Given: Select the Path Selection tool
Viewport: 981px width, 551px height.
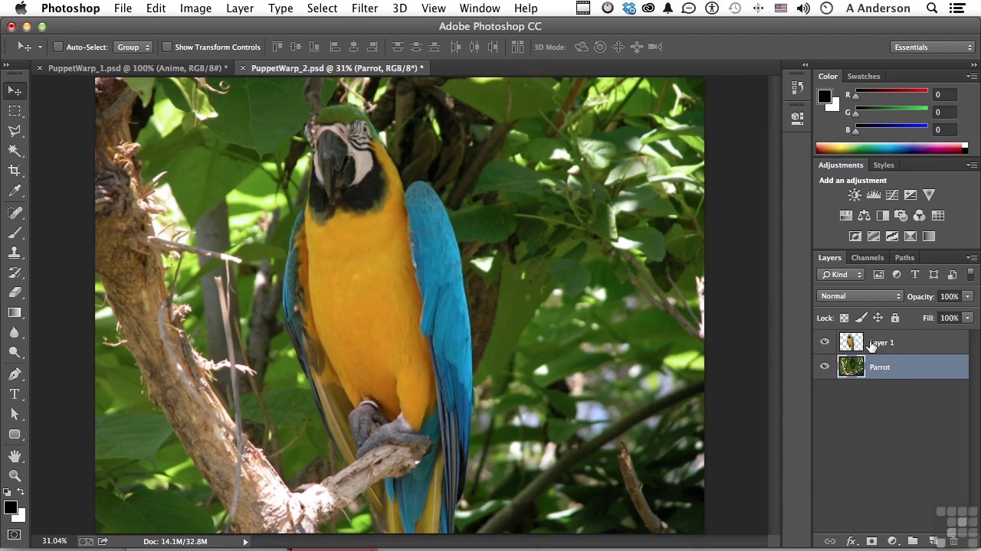Looking at the screenshot, I should 15,413.
